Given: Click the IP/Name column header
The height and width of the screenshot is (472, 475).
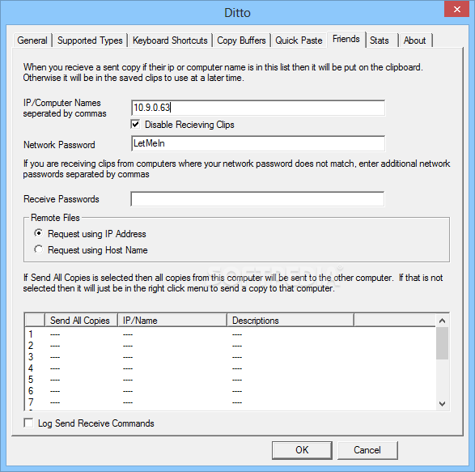Looking at the screenshot, I should (x=172, y=321).
